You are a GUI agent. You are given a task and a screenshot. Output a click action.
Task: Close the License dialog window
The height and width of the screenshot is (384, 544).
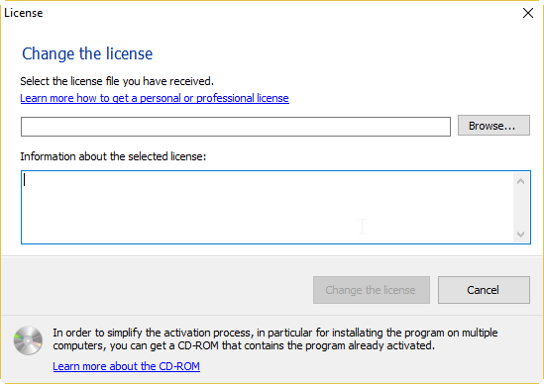pos(528,13)
